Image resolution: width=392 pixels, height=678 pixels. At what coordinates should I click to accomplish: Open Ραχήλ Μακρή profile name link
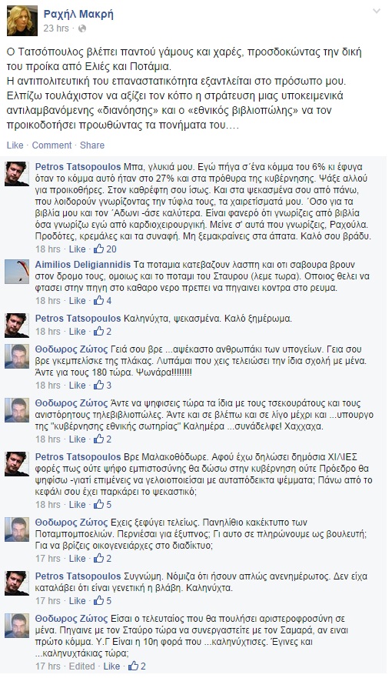78,15
